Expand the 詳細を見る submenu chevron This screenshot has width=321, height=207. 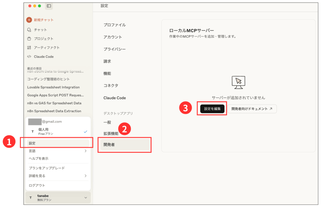tap(85, 175)
